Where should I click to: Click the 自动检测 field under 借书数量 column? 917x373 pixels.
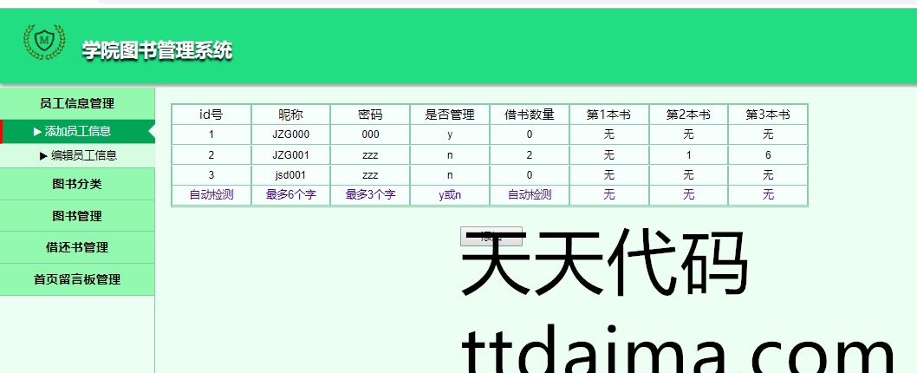coord(530,195)
